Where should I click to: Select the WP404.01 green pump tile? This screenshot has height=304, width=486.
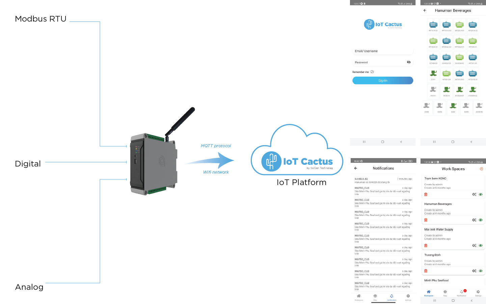473,42
